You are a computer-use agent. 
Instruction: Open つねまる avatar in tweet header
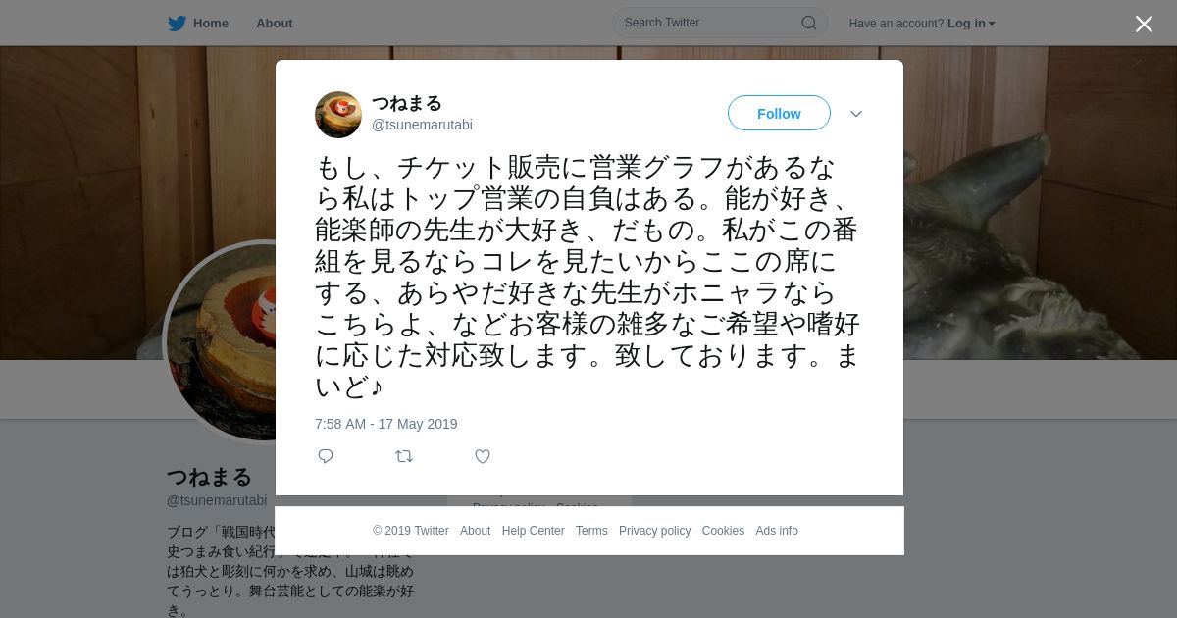coord(338,115)
